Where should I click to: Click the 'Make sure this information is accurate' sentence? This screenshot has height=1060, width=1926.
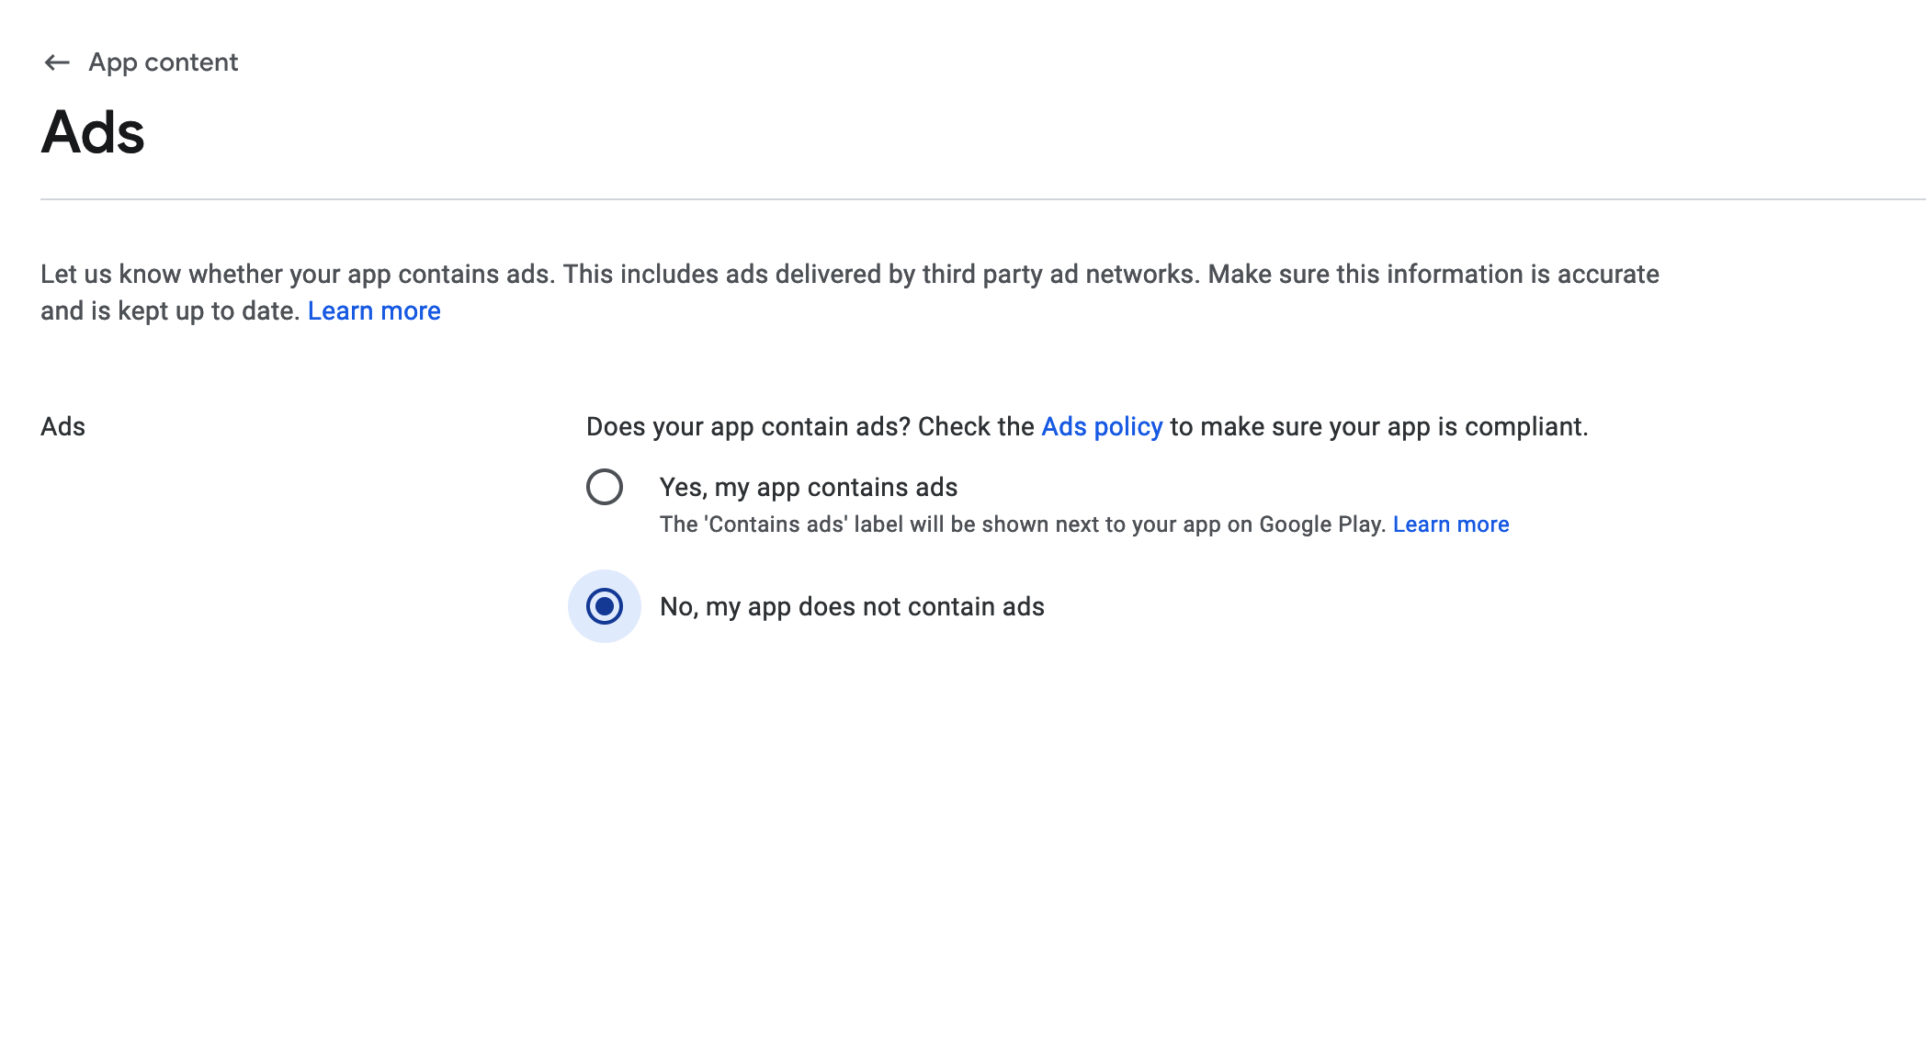1433,275
